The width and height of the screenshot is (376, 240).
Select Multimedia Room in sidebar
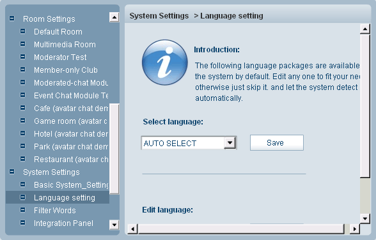click(65, 45)
